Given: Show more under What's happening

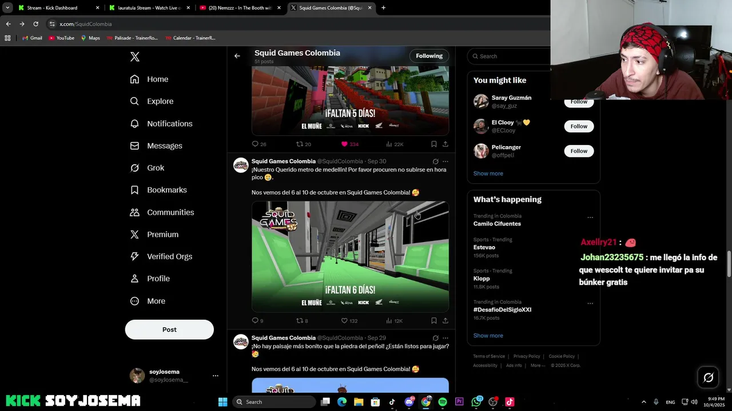Looking at the screenshot, I should [488, 336].
